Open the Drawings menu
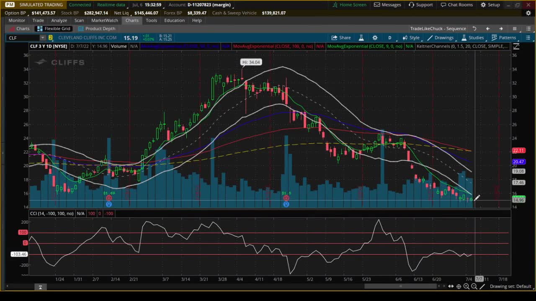Viewport: 536px width, 301px height. [x=441, y=38]
